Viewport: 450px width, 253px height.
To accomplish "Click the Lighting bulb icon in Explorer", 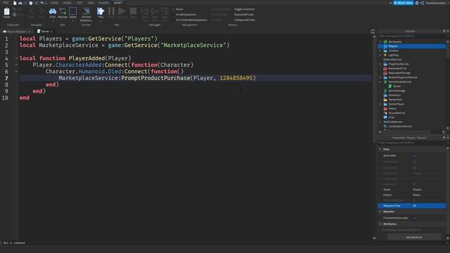I will click(x=385, y=55).
